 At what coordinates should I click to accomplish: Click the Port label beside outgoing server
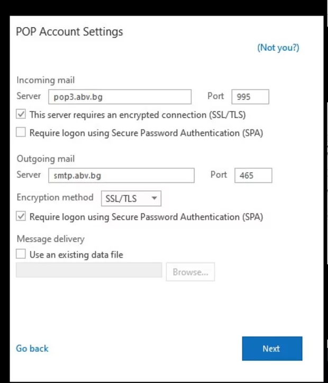pos(218,175)
